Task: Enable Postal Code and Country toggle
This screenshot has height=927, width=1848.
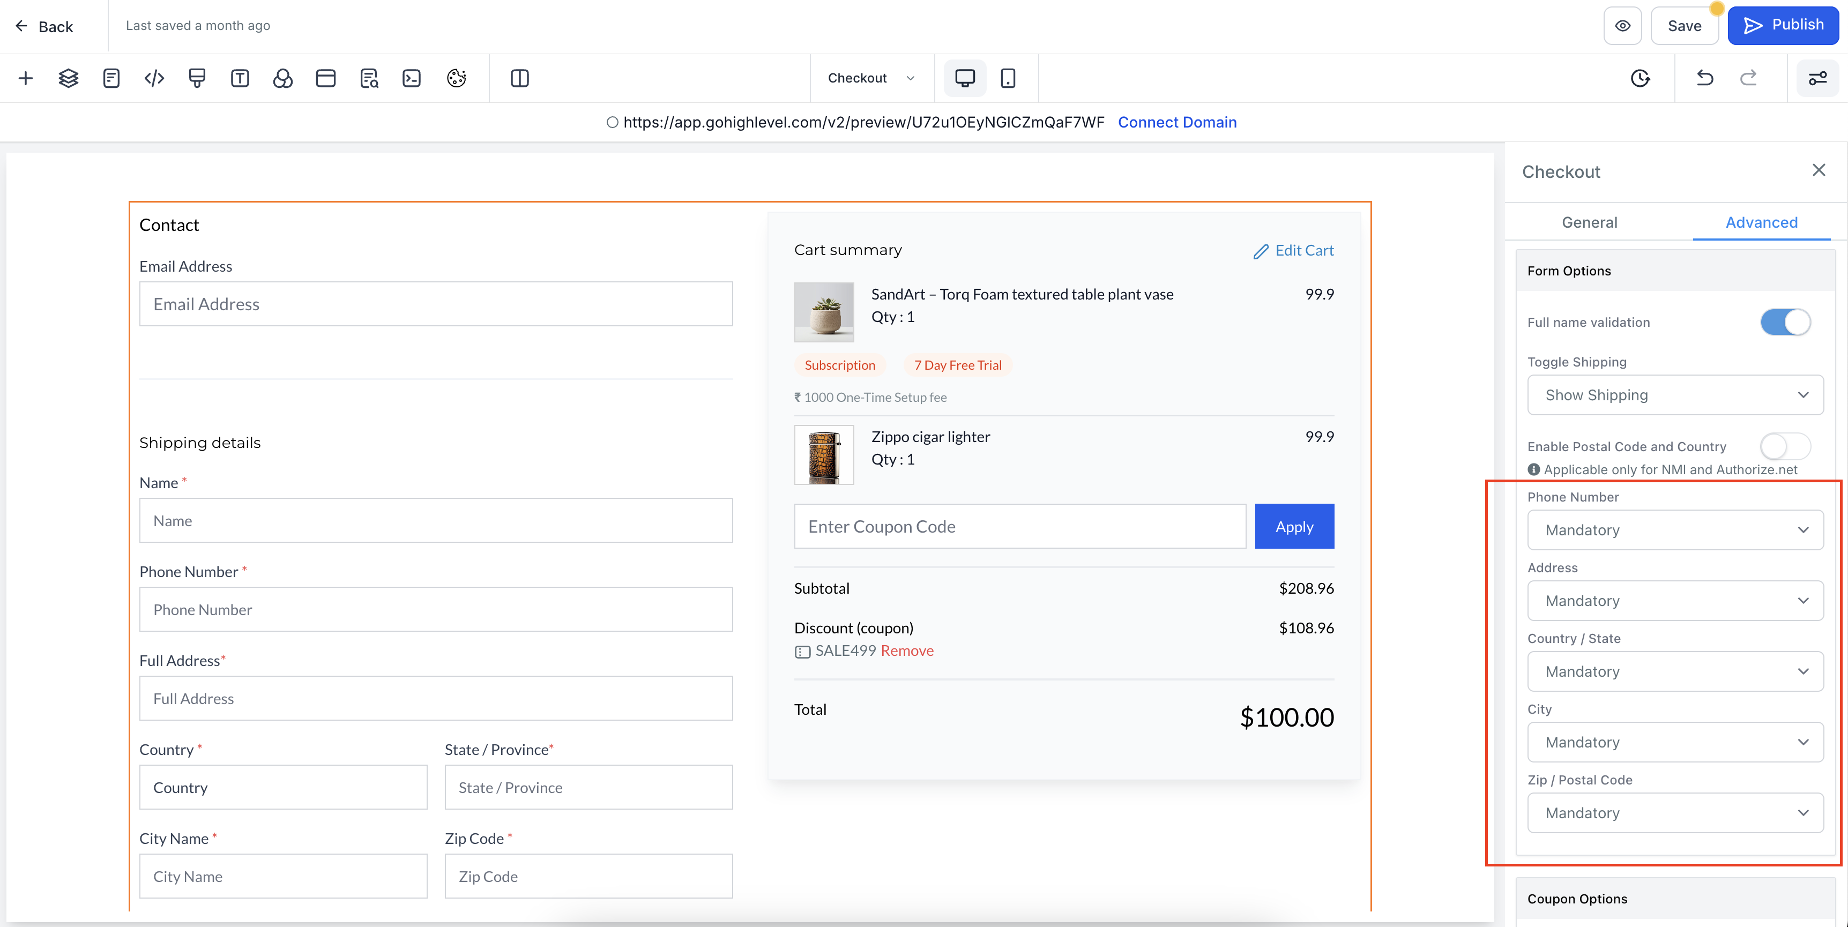Action: [x=1785, y=446]
